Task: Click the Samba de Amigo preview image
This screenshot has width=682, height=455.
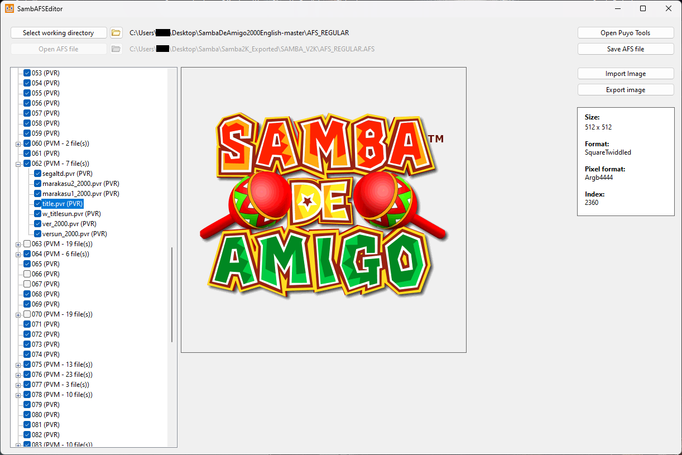Action: [324, 210]
